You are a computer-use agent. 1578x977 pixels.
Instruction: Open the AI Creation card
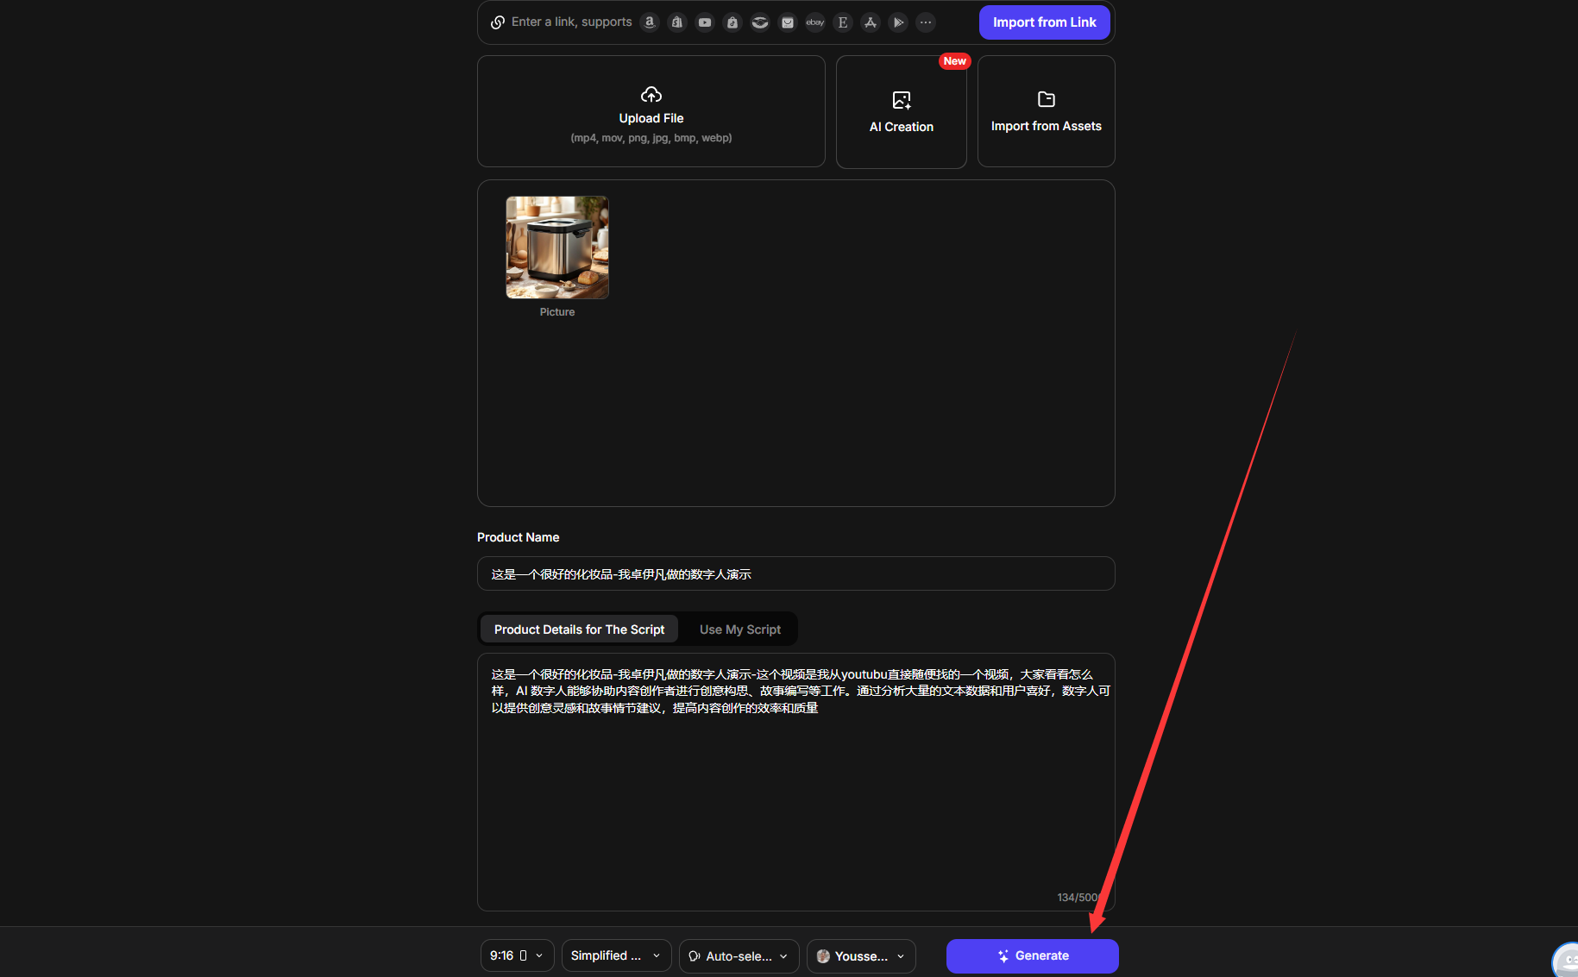pyautogui.click(x=901, y=112)
